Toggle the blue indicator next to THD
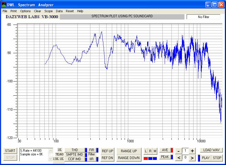Viewport: 226px width, 165px height. click(86, 150)
